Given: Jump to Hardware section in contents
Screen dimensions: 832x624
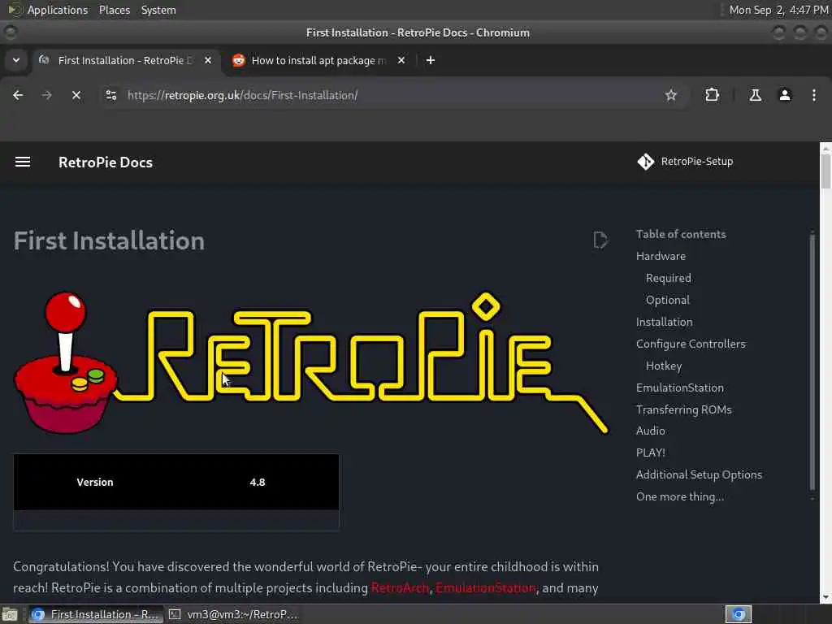Looking at the screenshot, I should coord(661,256).
